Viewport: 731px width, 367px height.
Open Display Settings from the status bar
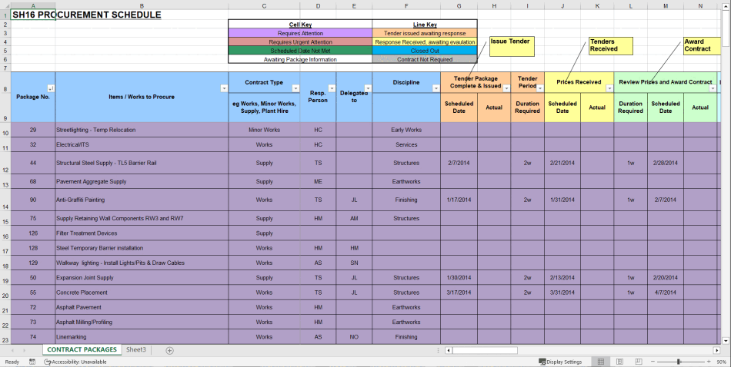point(560,362)
